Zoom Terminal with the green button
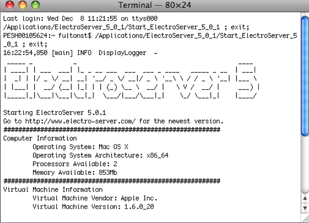Screen dimensions: 309x223 [36, 5]
